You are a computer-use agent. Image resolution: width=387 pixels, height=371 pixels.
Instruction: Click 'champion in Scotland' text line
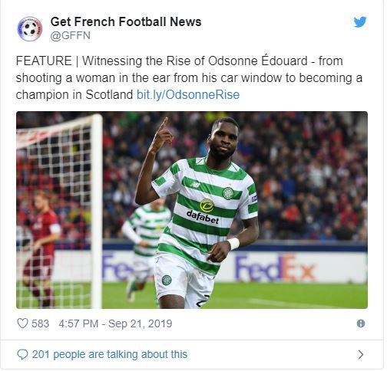74,94
